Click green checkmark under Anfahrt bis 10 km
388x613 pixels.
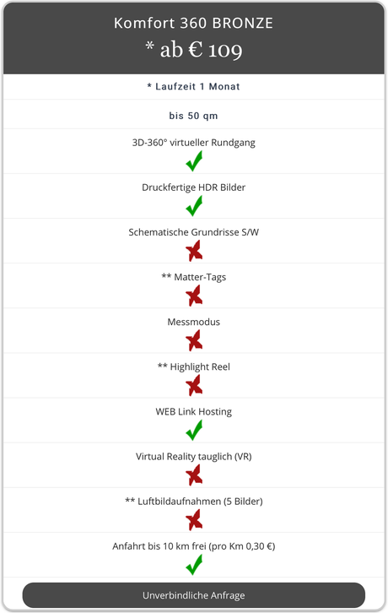194,565
